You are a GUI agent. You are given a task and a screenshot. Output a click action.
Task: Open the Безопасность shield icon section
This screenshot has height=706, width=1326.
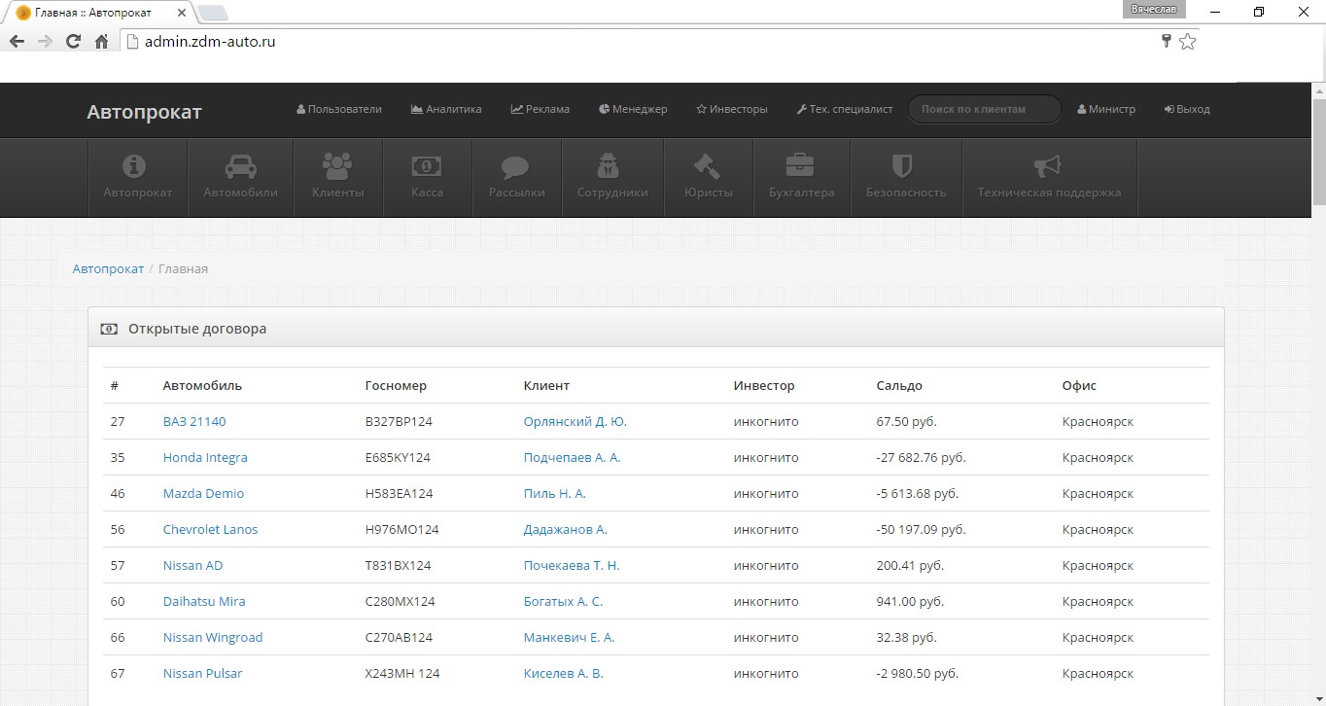[x=906, y=177]
